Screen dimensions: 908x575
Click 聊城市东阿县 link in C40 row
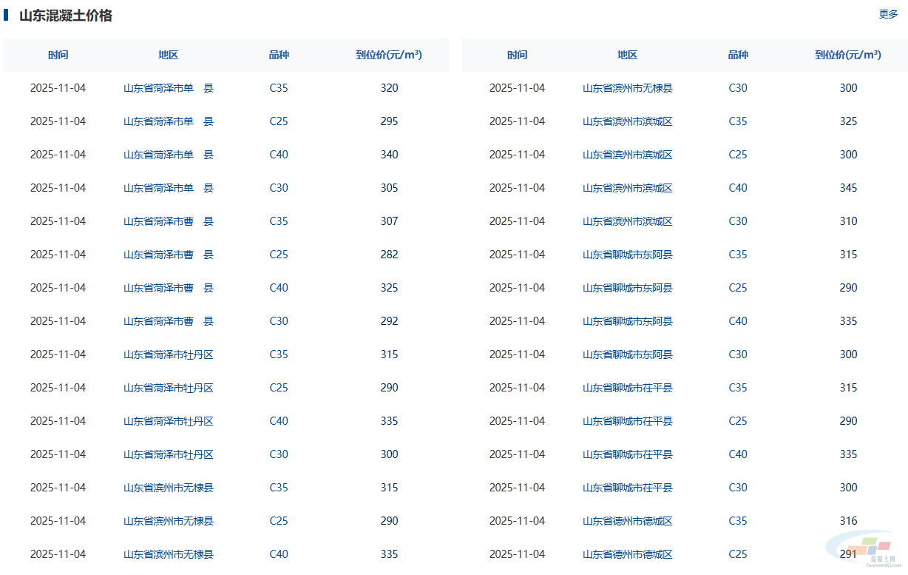coord(627,321)
